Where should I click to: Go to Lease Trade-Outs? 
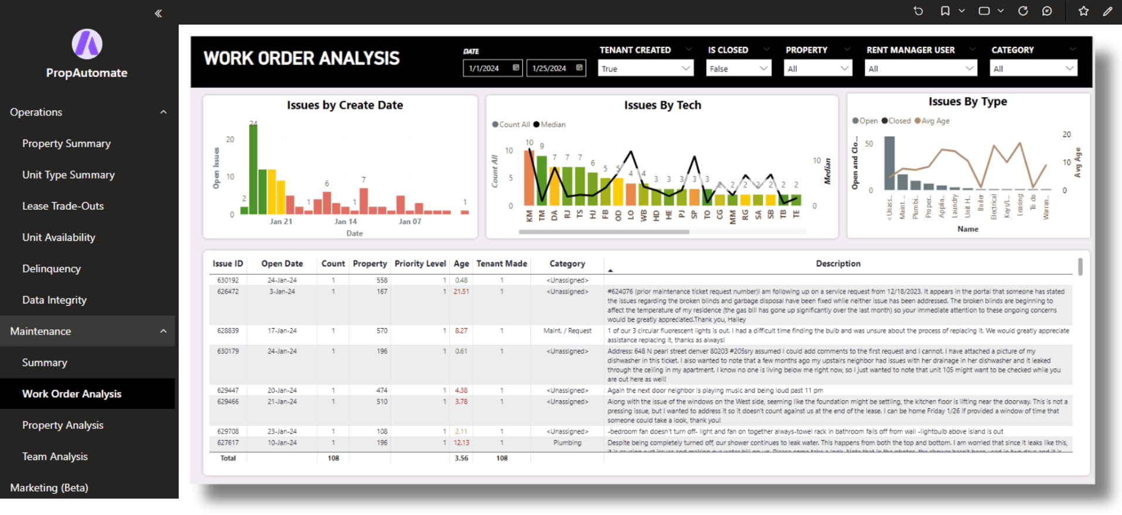coord(63,206)
